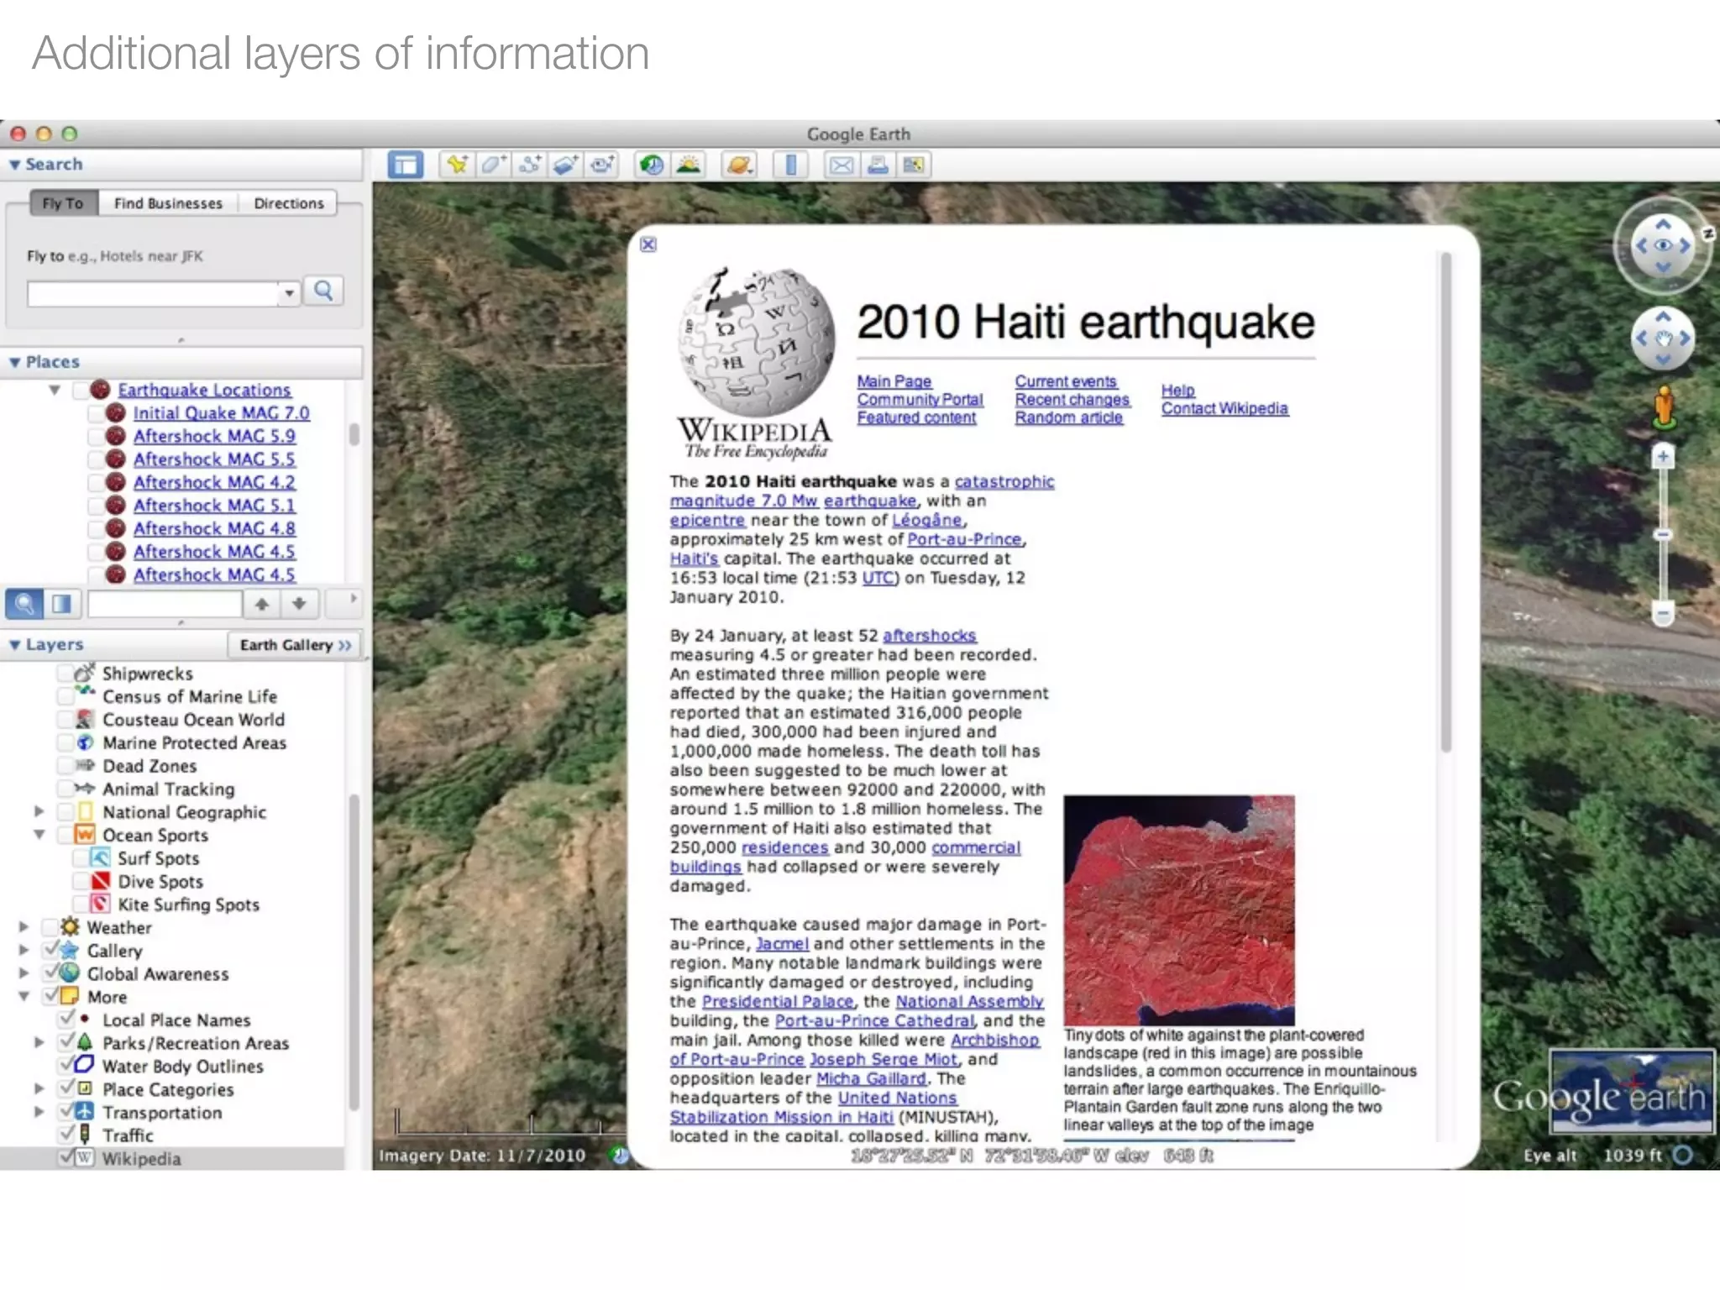Email the view using envelope icon
The width and height of the screenshot is (1720, 1290).
tap(841, 165)
